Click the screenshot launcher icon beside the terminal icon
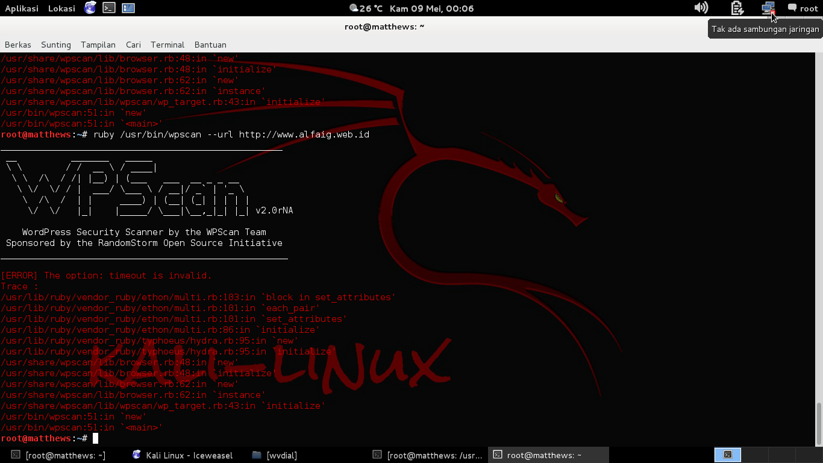 pyautogui.click(x=128, y=8)
